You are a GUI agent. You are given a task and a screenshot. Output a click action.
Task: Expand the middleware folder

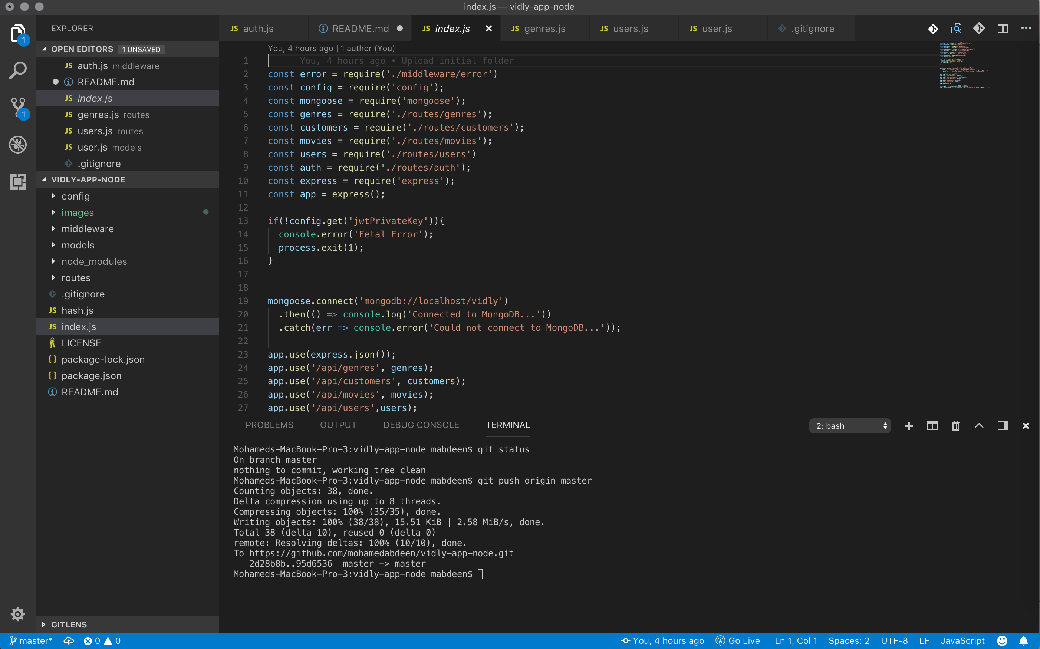pyautogui.click(x=87, y=229)
